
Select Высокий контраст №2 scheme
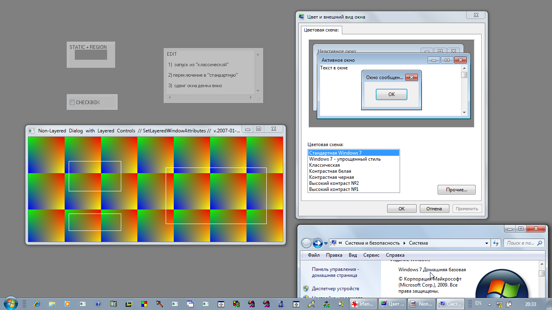354,183
